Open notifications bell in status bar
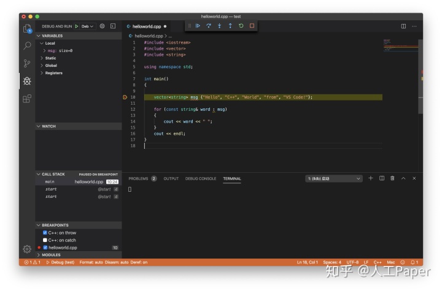 414,262
